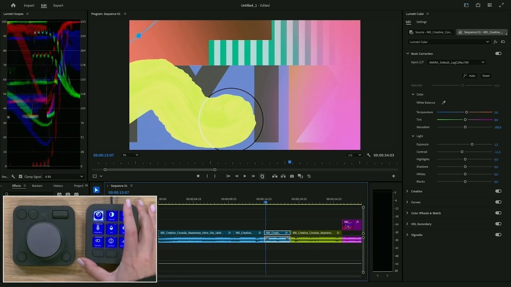Go to the Home screen icon
This screenshot has height=287, width=511.
pos(13,6)
